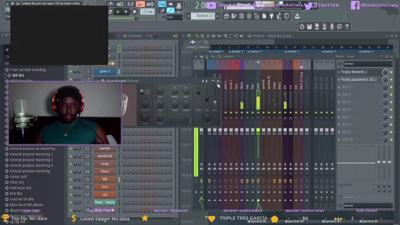Toggle the link chain icon in toolbar

pos(171,10)
